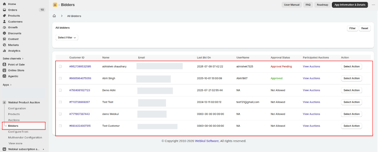Viewport: 378px width, 152px height.
Task: Open Products under Webkul Product Auction
Action: [x=14, y=114]
